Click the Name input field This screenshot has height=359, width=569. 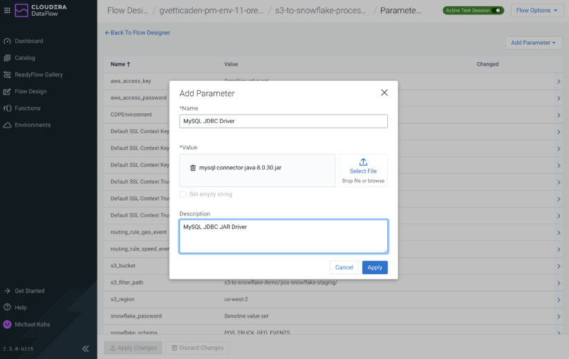pos(283,122)
